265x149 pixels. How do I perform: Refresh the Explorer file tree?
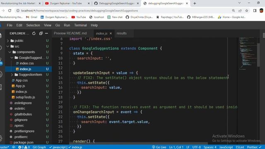pos(34,34)
